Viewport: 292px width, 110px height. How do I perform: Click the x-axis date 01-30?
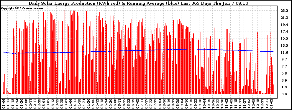(x=21, y=104)
